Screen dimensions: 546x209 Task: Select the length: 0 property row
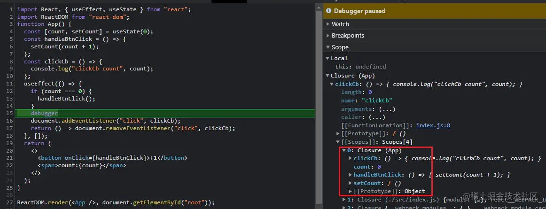click(x=357, y=93)
